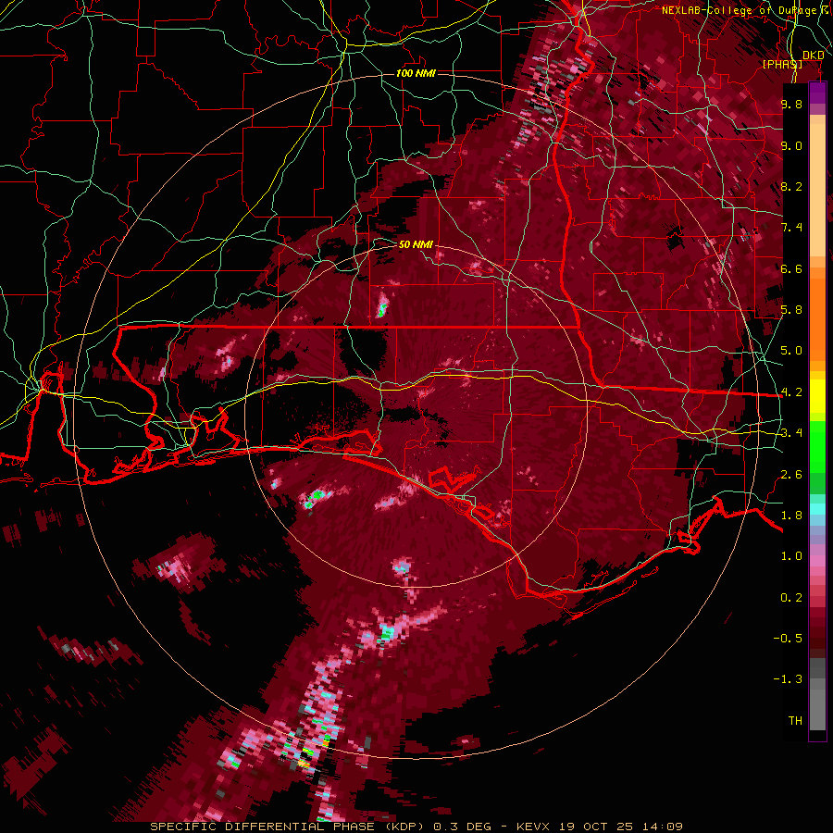Select the 2.6 scale value
Image resolution: width=833 pixels, height=833 pixels.
pos(791,475)
